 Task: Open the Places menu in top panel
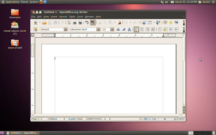pyautogui.click(x=24, y=2)
